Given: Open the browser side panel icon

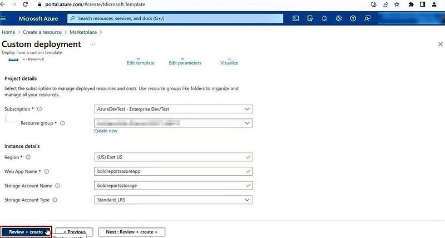Looking at the screenshot, I should 423,4.
